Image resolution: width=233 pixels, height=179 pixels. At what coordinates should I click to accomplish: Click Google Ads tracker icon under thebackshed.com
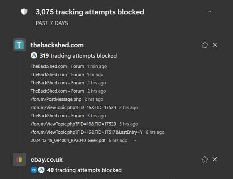34,56
